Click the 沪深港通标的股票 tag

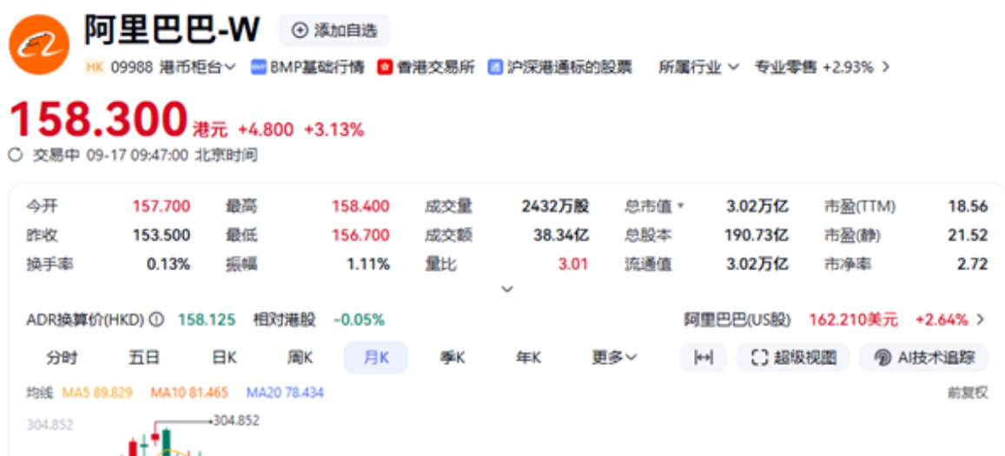[559, 67]
